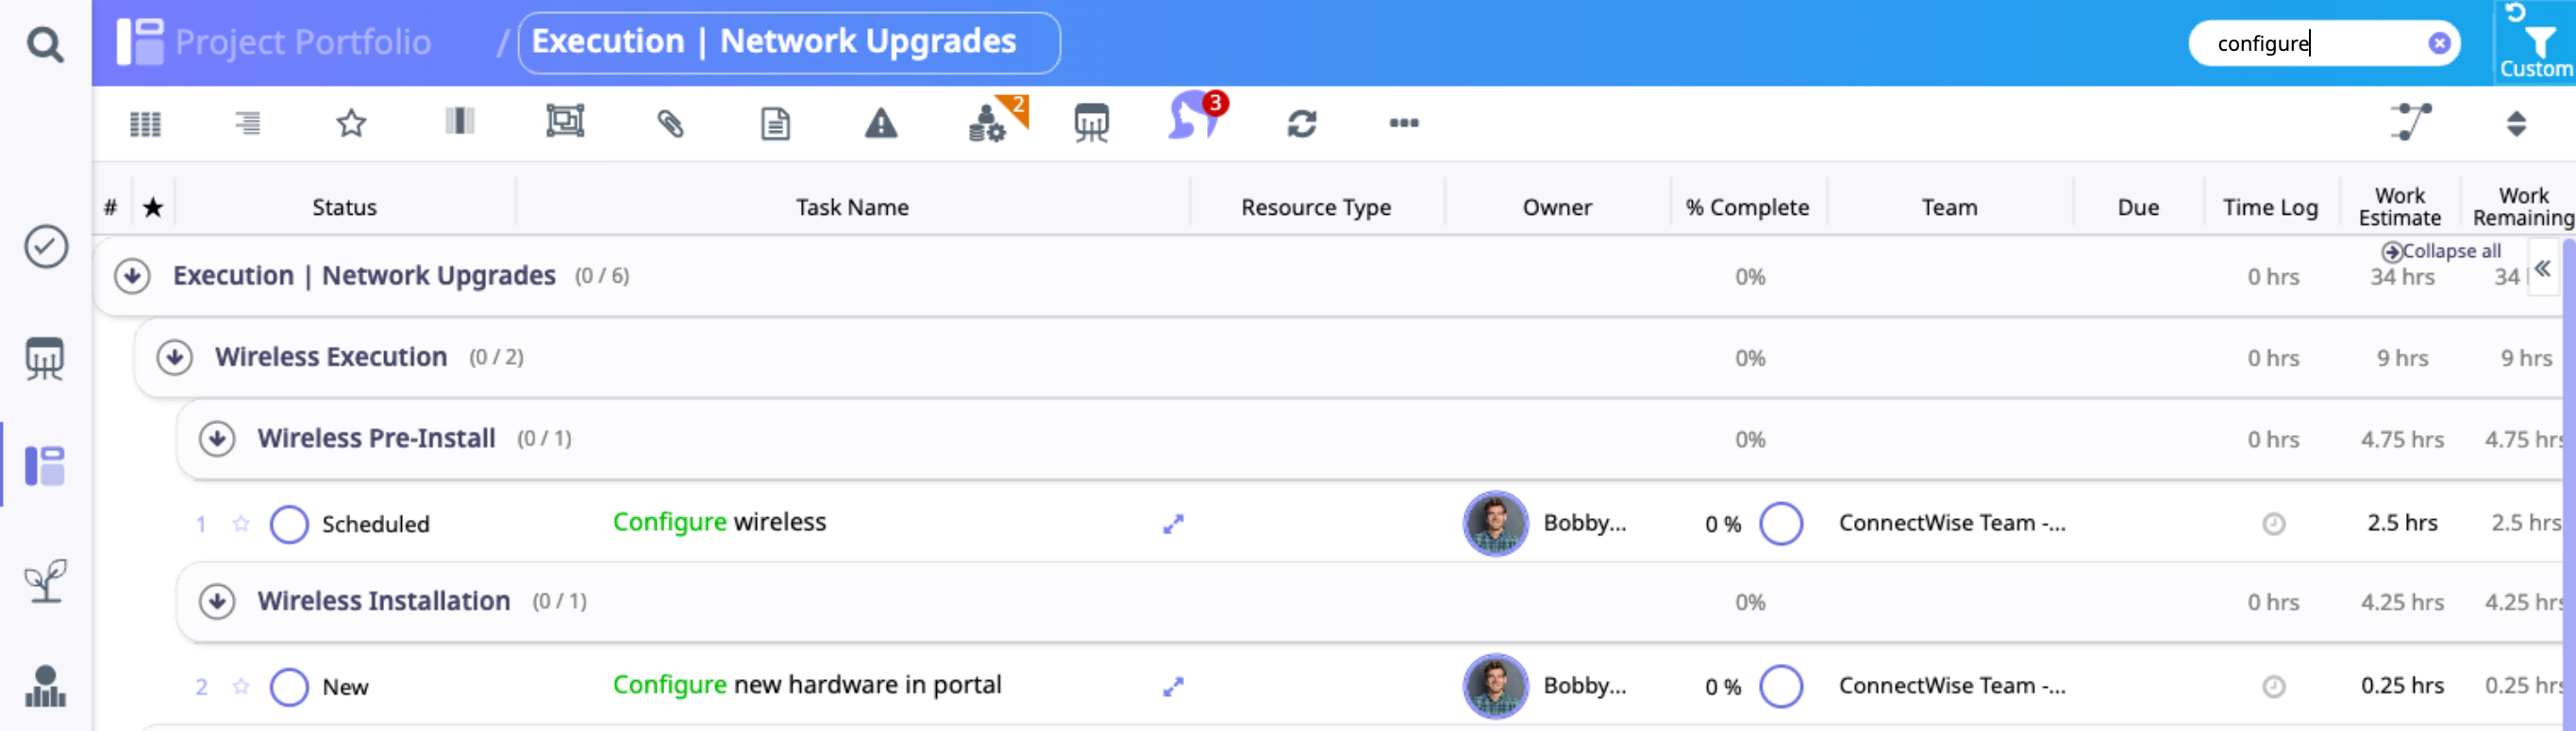Click the search magnifier in left sidebar
The width and height of the screenshot is (2576, 731).
(x=45, y=44)
